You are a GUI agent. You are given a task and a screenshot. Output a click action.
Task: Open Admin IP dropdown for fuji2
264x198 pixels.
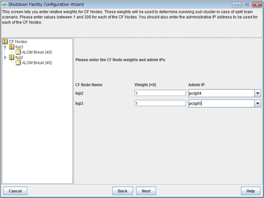[x=258, y=93]
